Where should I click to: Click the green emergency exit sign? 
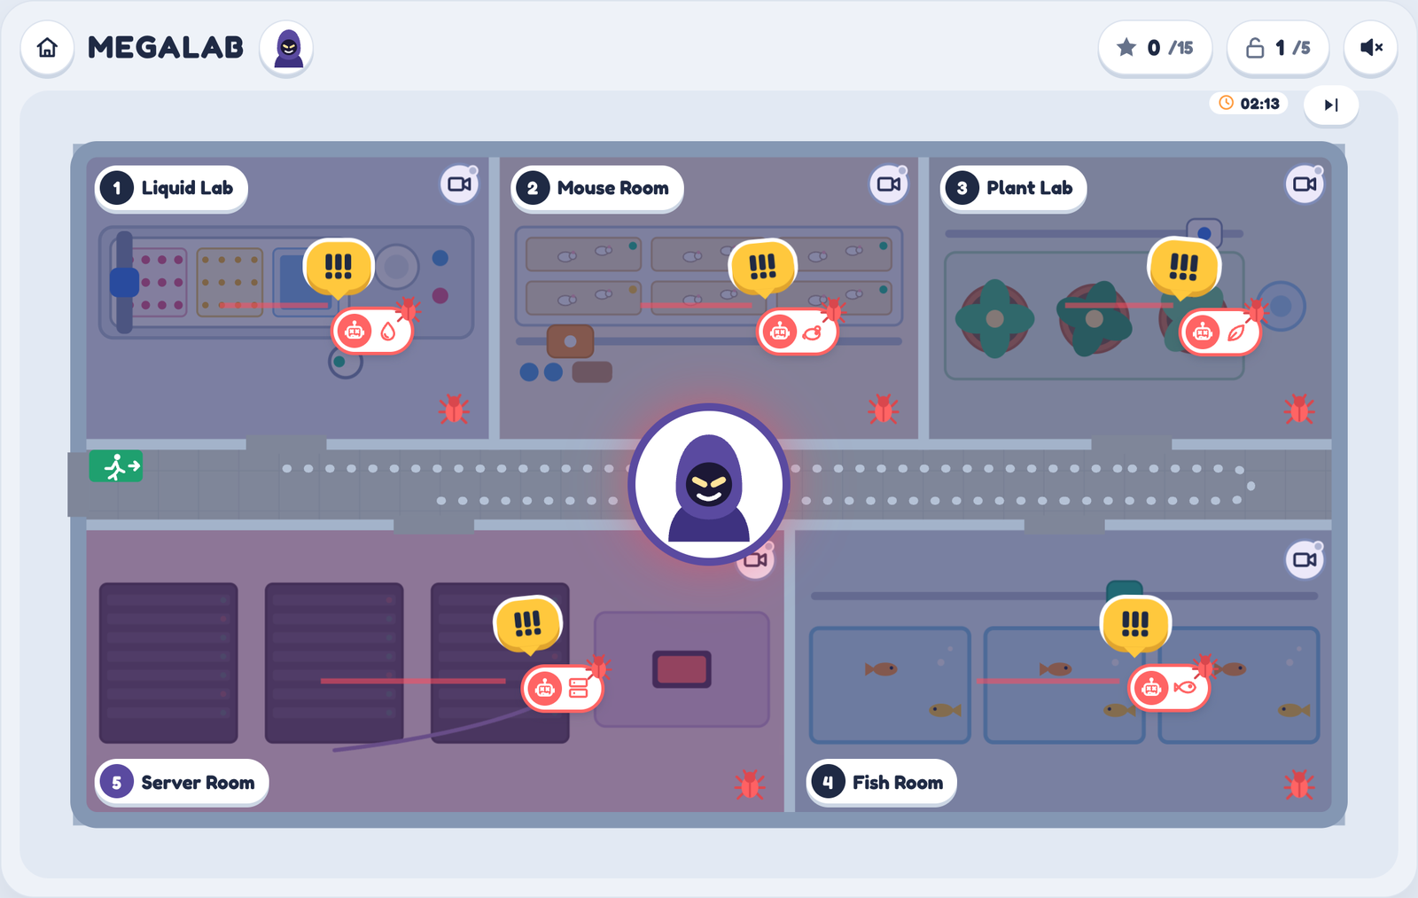coord(116,466)
